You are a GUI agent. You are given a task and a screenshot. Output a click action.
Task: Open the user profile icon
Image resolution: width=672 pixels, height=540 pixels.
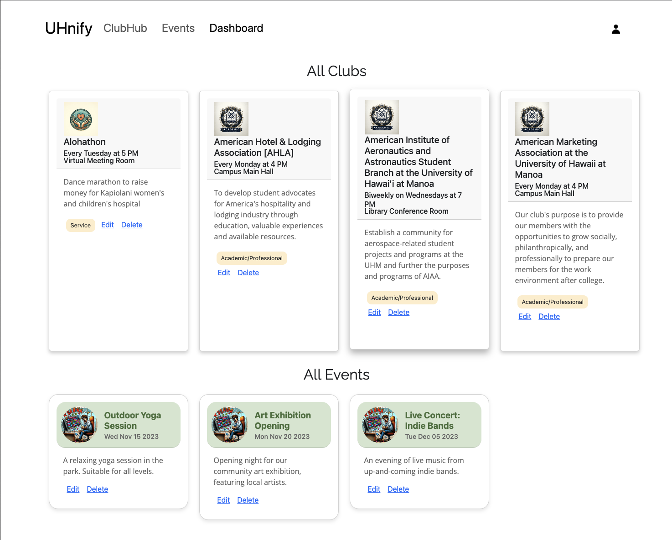click(615, 29)
